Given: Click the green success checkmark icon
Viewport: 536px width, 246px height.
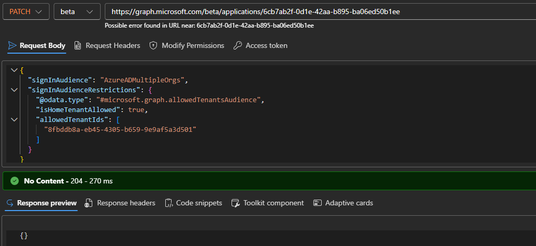Looking at the screenshot, I should coord(15,181).
